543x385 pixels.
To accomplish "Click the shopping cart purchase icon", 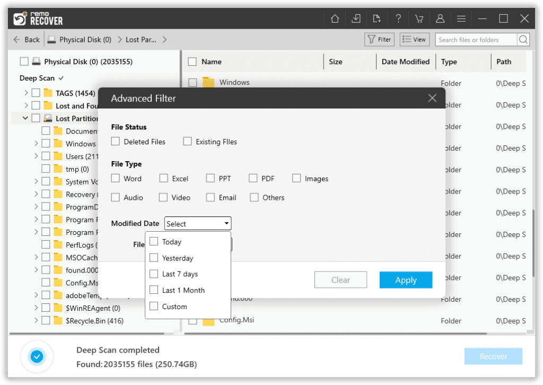I will (x=419, y=18).
